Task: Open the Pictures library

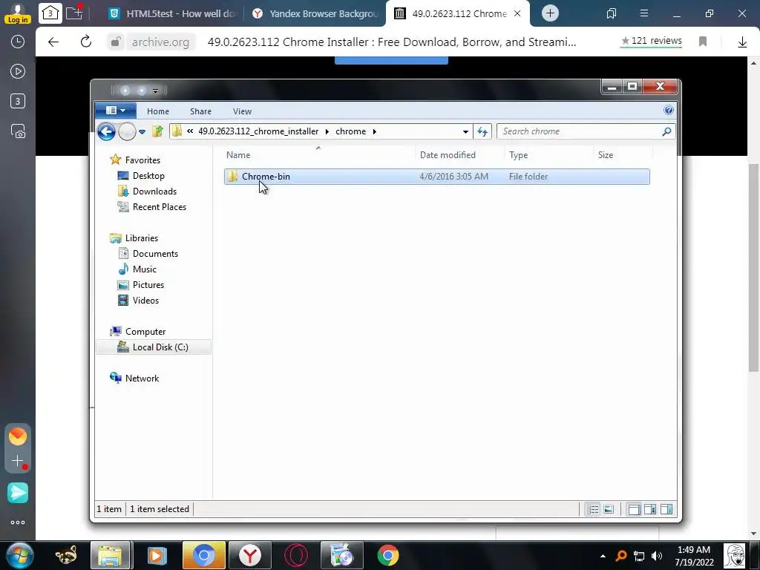Action: (x=148, y=284)
